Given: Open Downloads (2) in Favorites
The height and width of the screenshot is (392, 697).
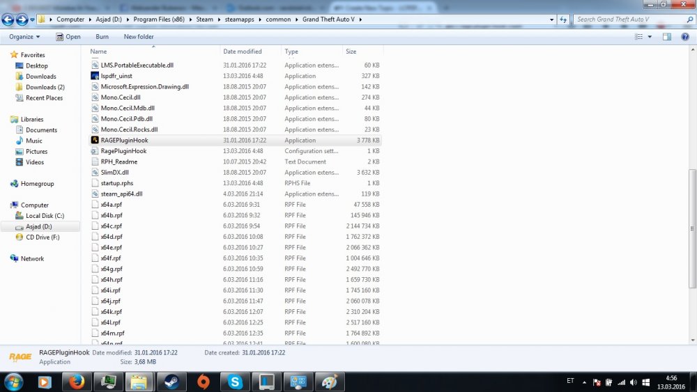Looking at the screenshot, I should click(x=45, y=88).
